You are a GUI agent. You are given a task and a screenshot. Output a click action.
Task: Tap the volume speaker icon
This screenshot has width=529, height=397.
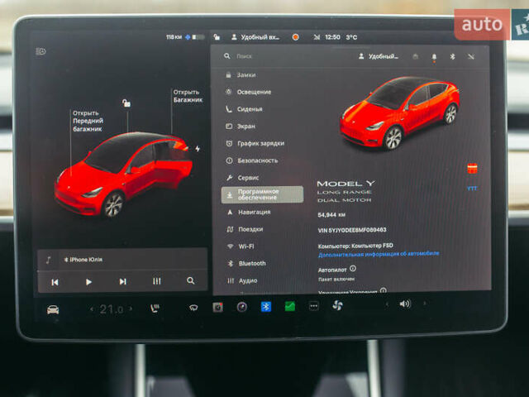point(405,304)
